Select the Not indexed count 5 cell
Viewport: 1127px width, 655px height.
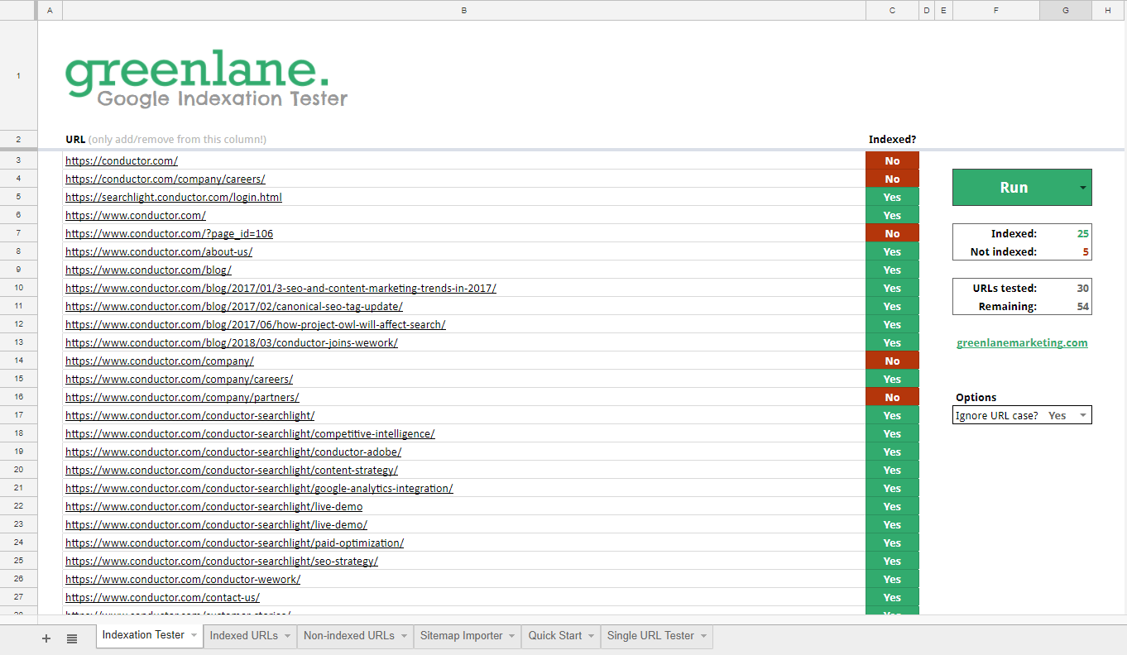coord(1065,251)
